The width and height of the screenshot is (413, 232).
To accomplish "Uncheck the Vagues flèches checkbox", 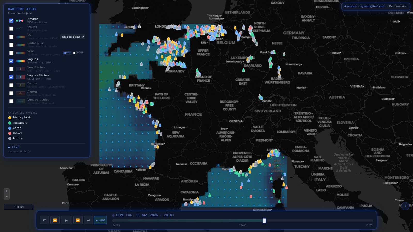I will pos(11,77).
